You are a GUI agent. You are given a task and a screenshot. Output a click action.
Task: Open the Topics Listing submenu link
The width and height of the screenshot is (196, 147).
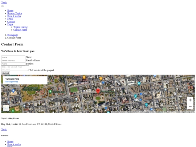tap(20, 27)
